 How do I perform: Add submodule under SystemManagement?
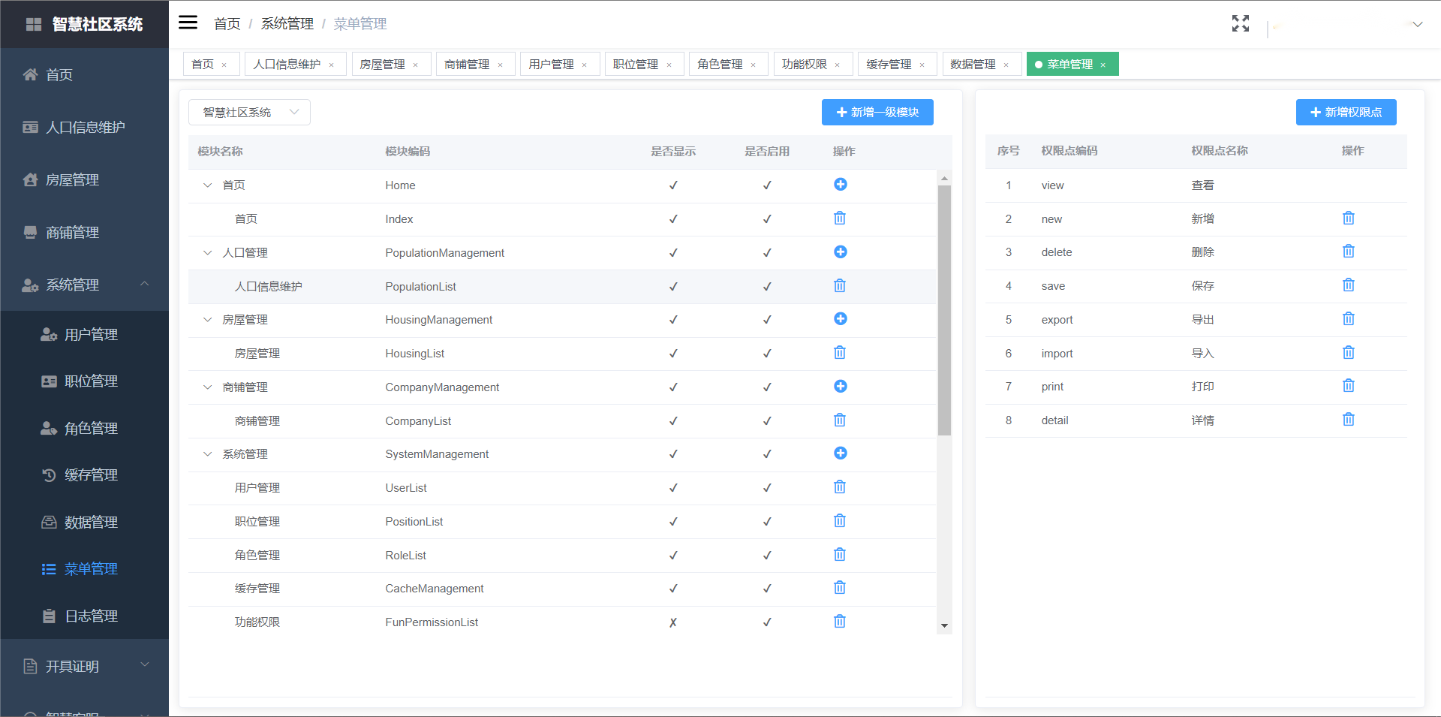841,453
